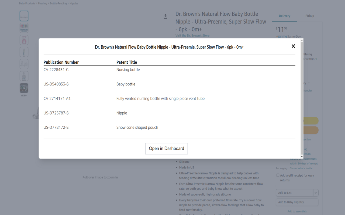
Task: Switch to the Pickup tab
Action: [x=310, y=16]
